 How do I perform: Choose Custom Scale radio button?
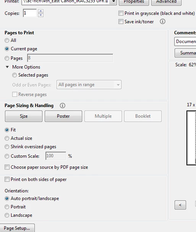7,156
